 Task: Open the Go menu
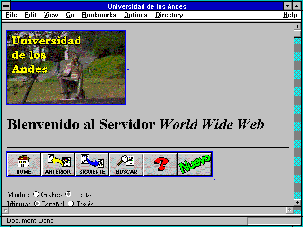[70, 15]
